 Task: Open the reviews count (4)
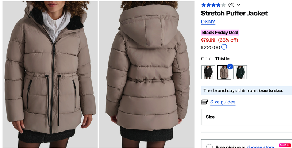(x=231, y=5)
